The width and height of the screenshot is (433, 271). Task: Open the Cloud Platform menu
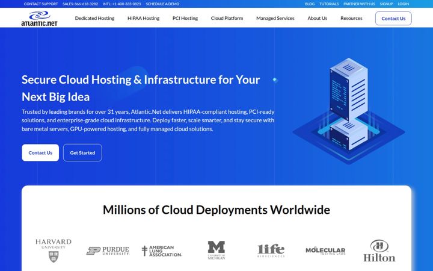[x=227, y=18]
